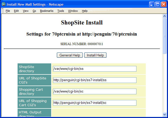The image size is (168, 118).
Task: Click the Shopping Cart directory text box
Action: click(94, 91)
